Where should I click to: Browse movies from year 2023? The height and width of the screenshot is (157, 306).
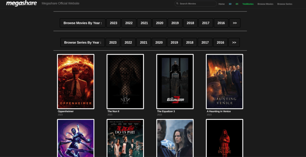tap(114, 23)
